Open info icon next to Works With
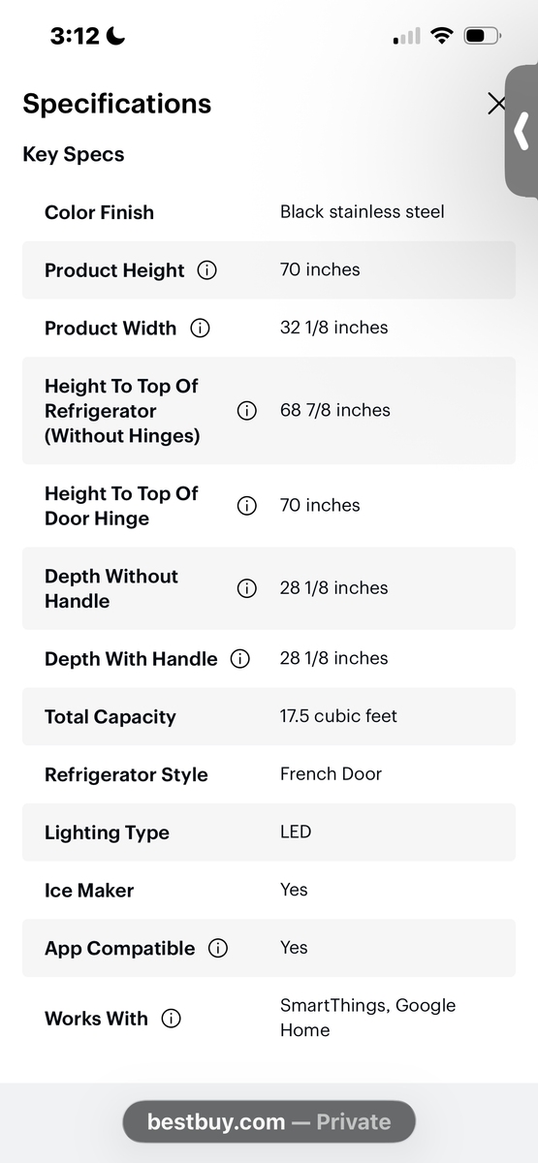The width and height of the screenshot is (538, 1163). (171, 1019)
